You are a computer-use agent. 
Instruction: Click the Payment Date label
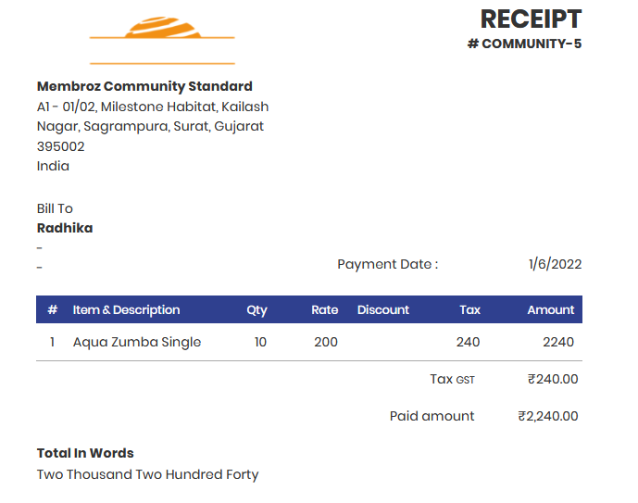pyautogui.click(x=388, y=265)
